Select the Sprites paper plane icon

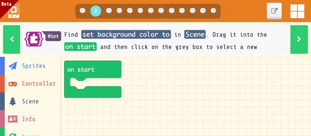(13, 66)
